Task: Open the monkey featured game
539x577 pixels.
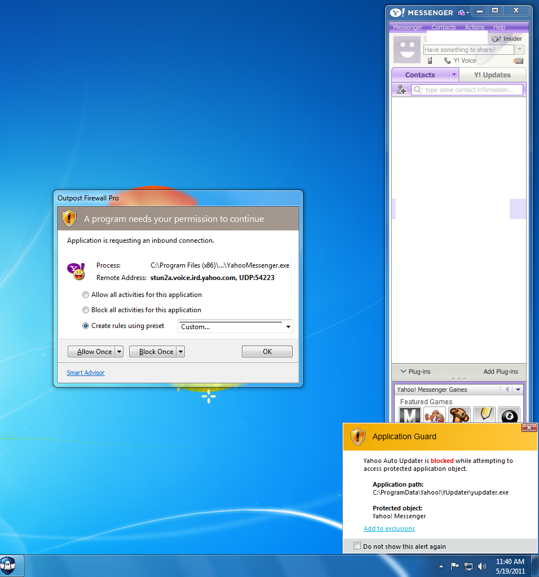Action: [460, 415]
